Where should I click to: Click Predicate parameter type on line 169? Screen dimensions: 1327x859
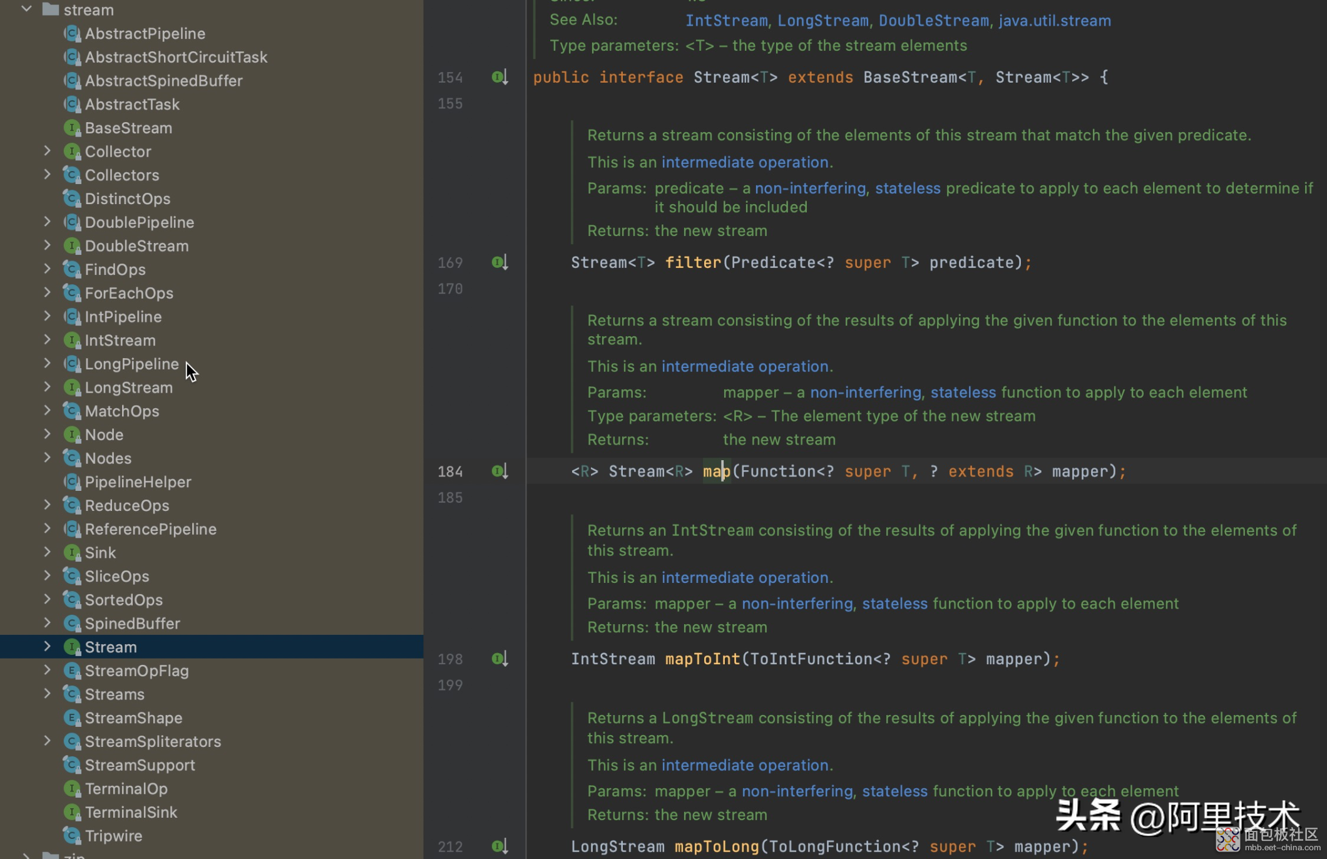773,262
